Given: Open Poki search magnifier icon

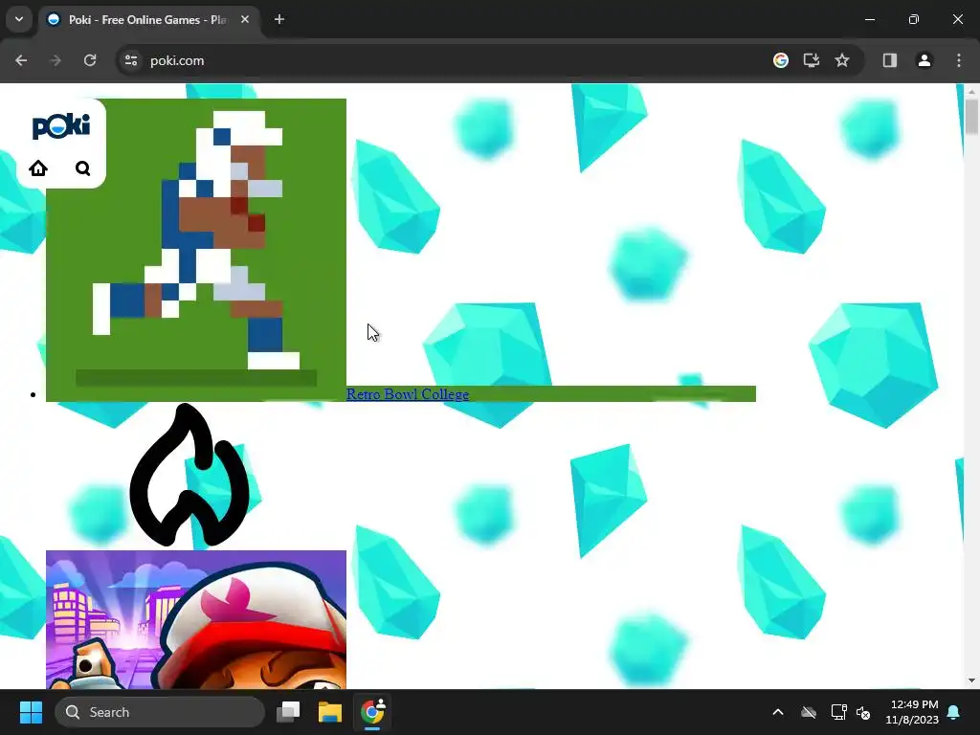Looking at the screenshot, I should pos(82,168).
